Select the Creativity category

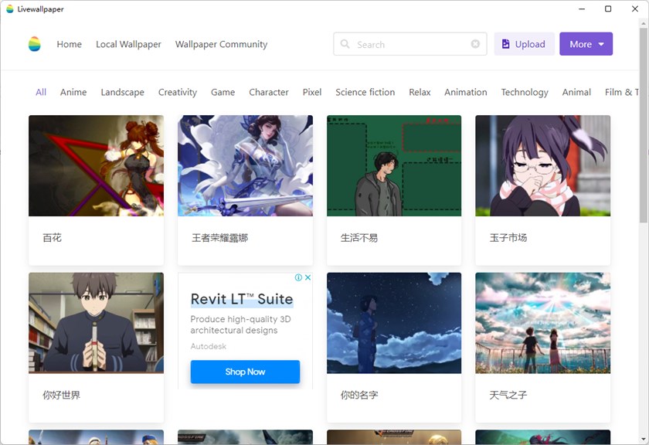click(178, 92)
